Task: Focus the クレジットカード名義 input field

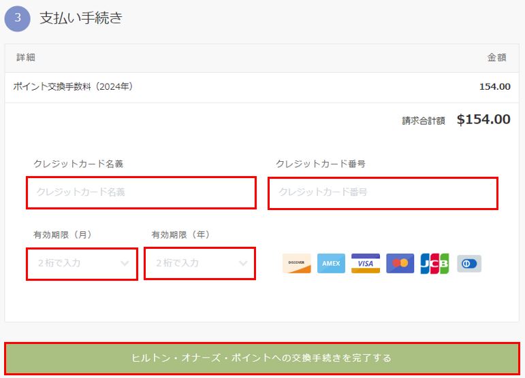Action: point(142,193)
